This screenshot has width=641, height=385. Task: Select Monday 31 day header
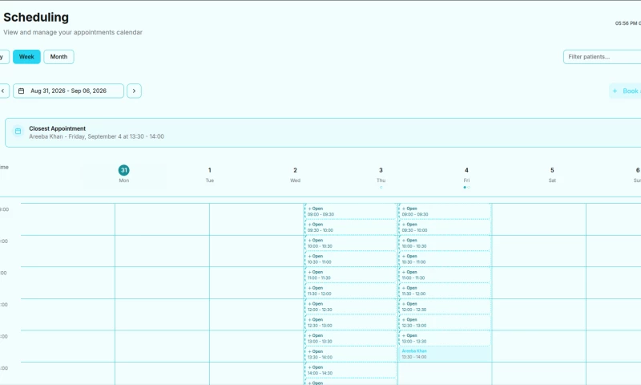(124, 174)
